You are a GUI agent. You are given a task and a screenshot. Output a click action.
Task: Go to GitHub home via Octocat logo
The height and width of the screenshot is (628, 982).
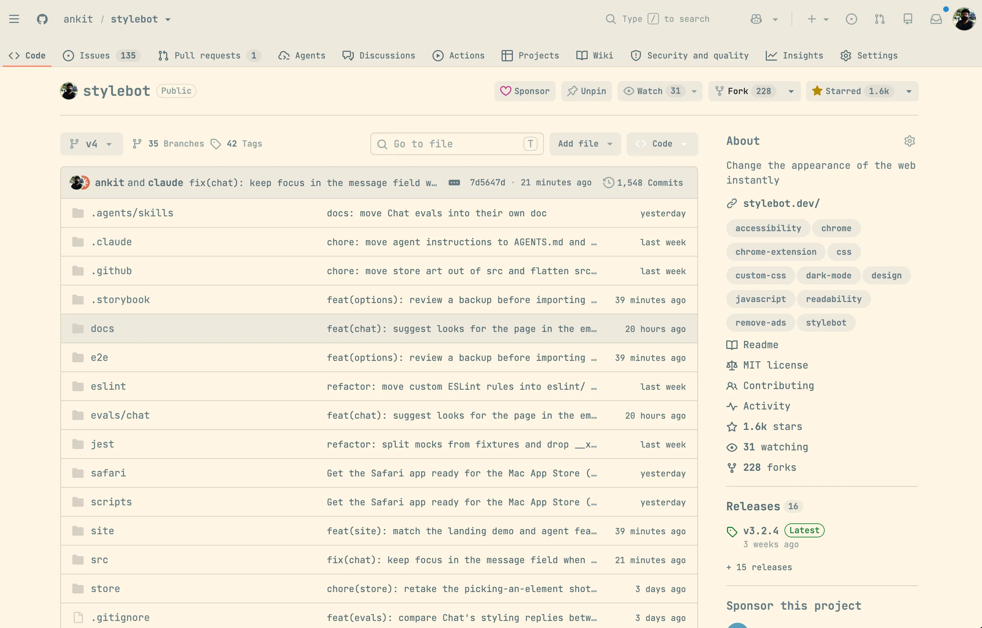coord(42,19)
